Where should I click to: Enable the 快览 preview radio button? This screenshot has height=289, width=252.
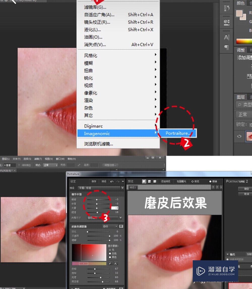point(193,181)
